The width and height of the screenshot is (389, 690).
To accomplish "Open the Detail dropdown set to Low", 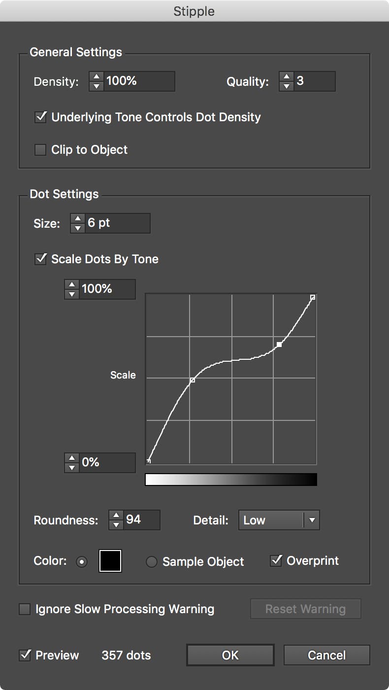I will tap(271, 520).
